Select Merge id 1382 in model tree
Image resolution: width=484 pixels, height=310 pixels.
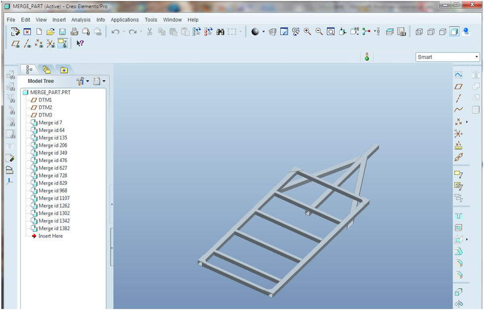(x=54, y=228)
